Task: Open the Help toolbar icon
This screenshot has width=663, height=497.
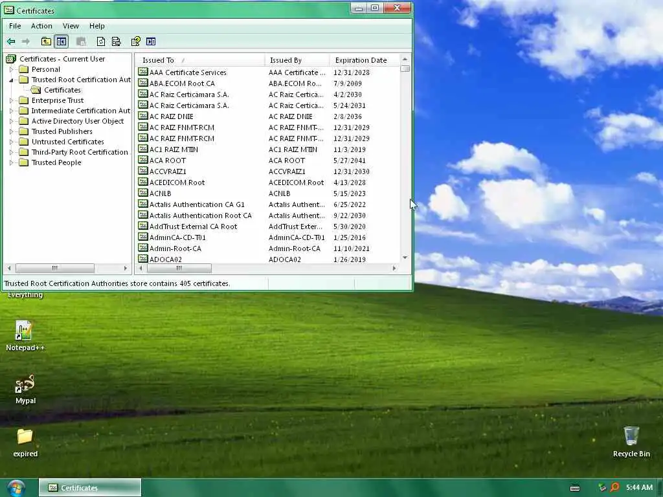Action: click(x=135, y=41)
